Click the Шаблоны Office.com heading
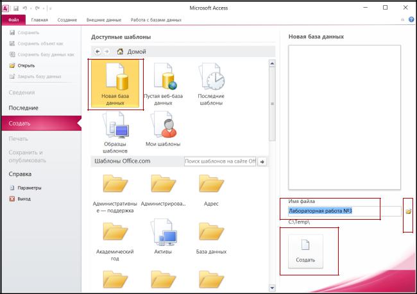This screenshot has width=417, height=294. [x=123, y=161]
